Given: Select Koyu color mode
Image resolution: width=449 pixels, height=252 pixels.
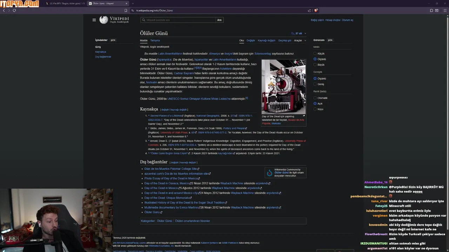Looking at the screenshot, I should point(315,109).
